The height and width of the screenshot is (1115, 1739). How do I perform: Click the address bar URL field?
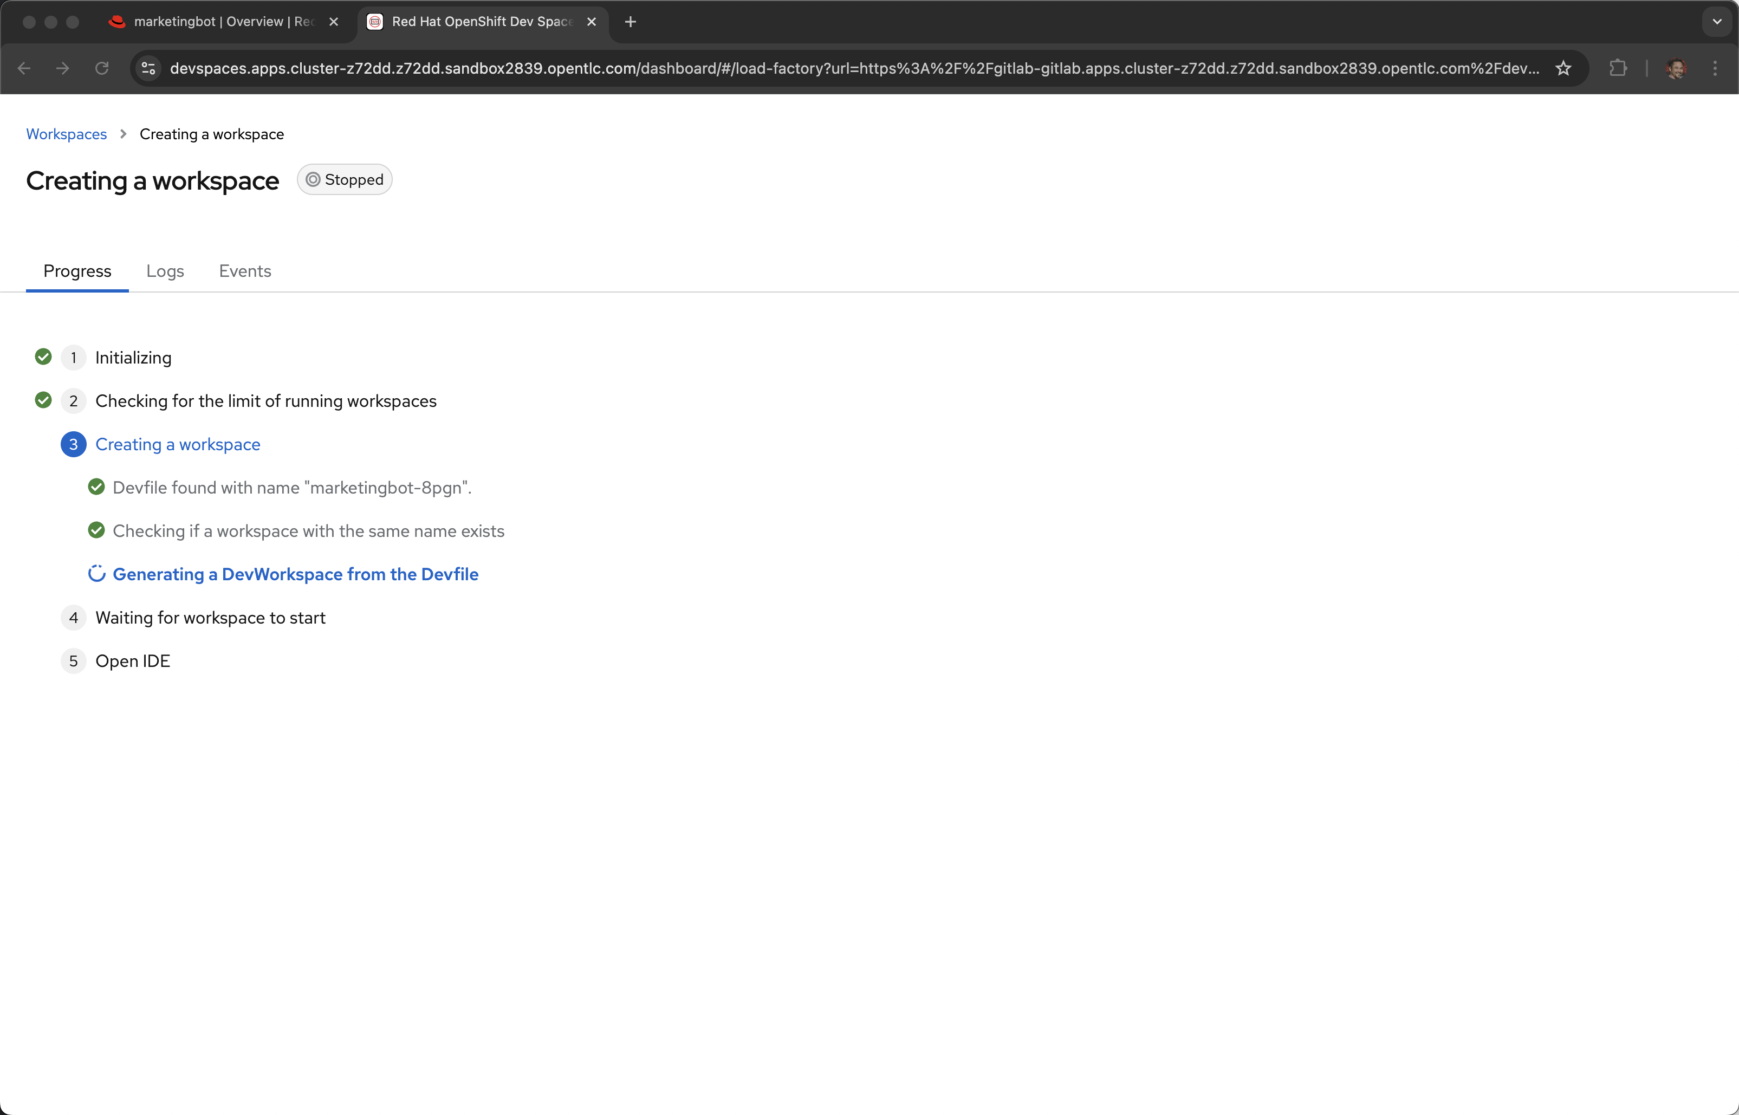(x=854, y=68)
